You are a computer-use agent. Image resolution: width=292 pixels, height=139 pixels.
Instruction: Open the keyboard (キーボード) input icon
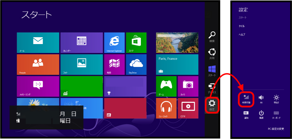[x=276, y=114]
